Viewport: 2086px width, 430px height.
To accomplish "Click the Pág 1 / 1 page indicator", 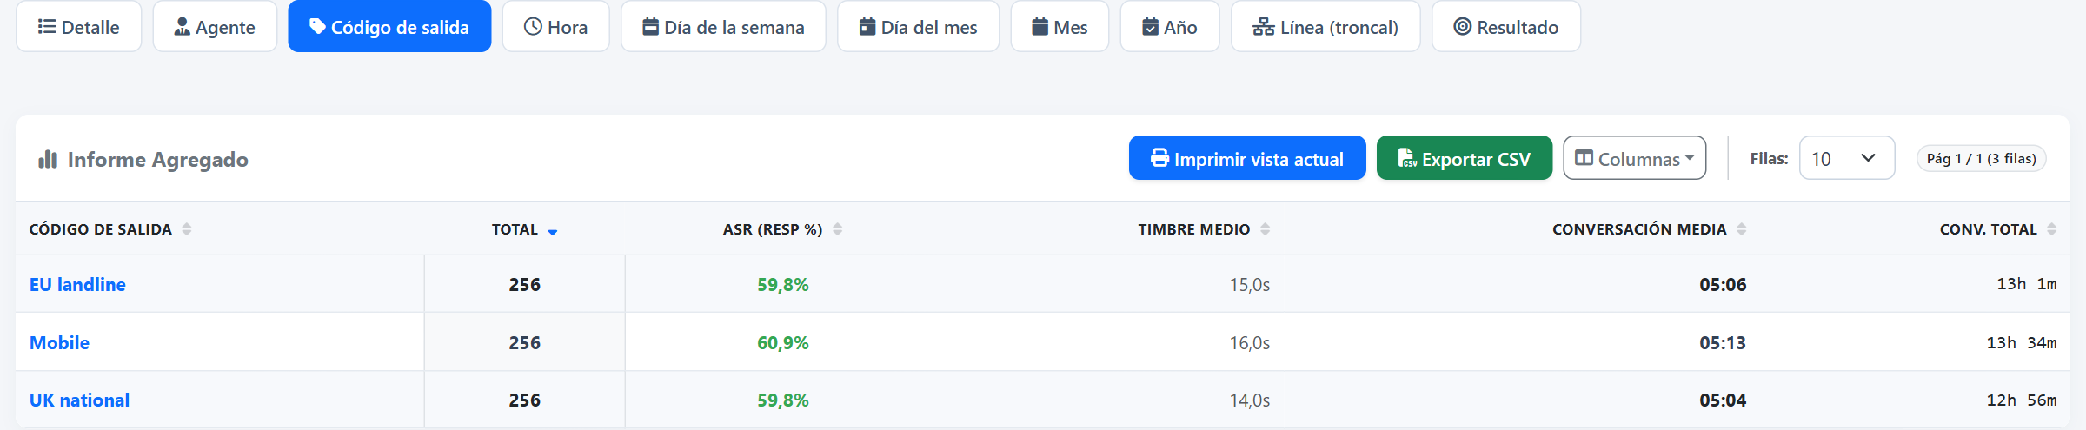I will (x=1982, y=159).
